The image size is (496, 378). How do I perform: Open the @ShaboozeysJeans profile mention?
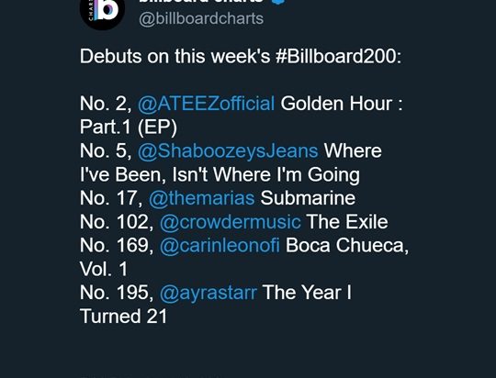click(x=228, y=150)
